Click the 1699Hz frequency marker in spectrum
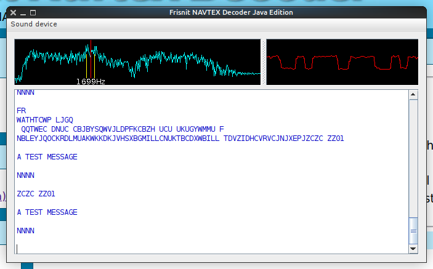 coord(91,81)
